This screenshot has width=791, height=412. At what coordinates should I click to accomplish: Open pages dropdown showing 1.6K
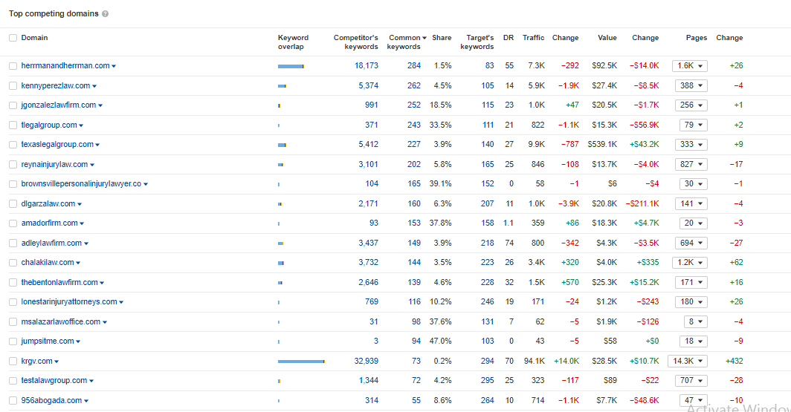pyautogui.click(x=690, y=65)
